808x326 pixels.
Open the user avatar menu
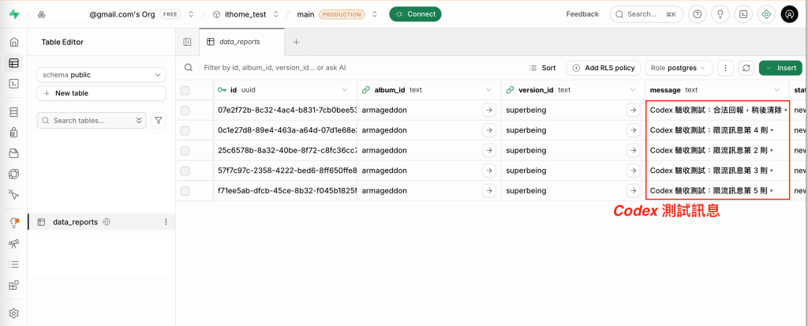click(789, 14)
